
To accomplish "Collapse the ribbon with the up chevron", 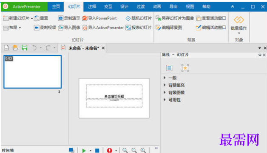I will (233, 7).
